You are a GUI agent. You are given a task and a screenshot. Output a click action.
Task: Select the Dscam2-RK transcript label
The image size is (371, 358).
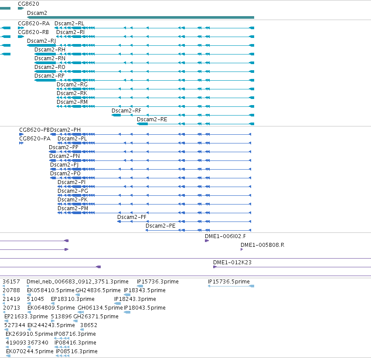72,93
